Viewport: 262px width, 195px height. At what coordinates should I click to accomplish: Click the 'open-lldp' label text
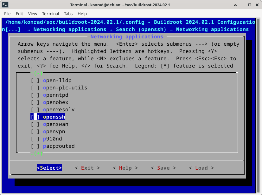pos(57,81)
